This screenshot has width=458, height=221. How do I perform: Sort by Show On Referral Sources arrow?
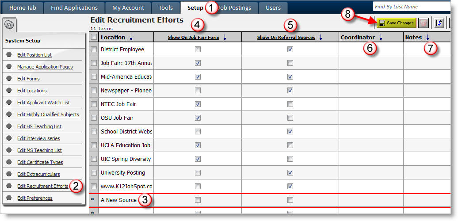(321, 38)
